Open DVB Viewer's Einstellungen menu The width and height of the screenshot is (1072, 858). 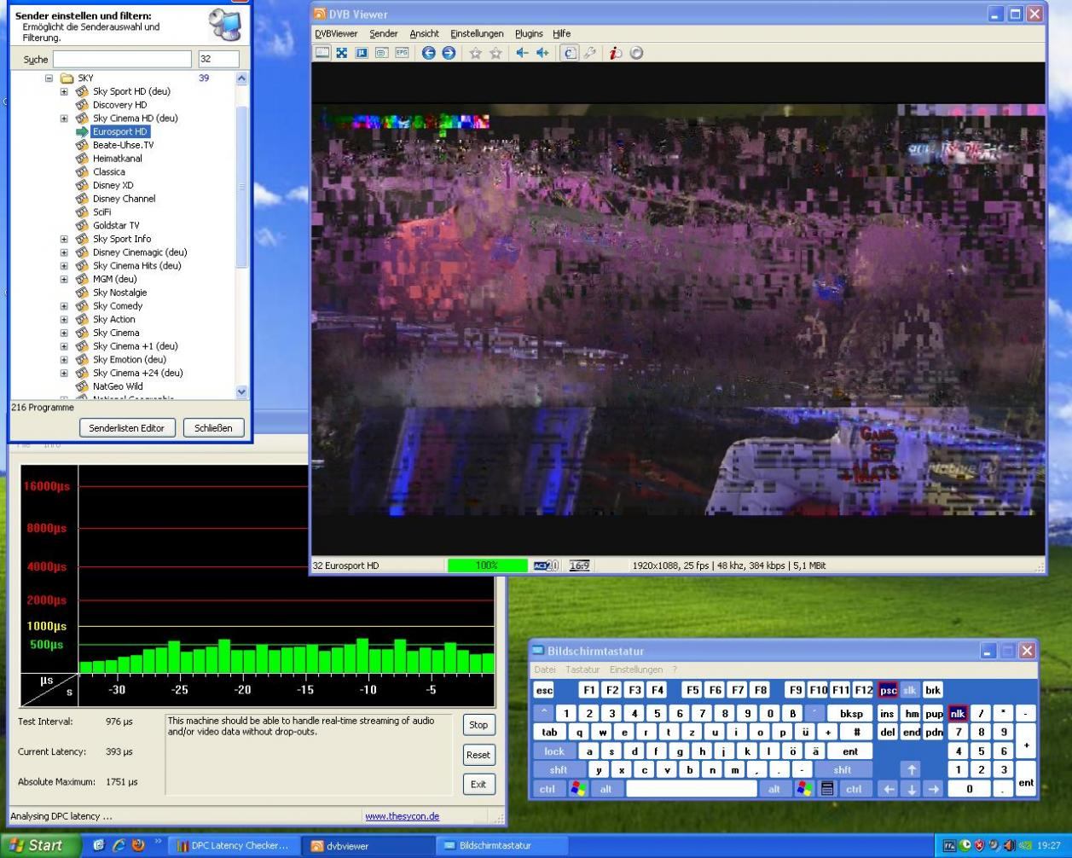click(477, 33)
